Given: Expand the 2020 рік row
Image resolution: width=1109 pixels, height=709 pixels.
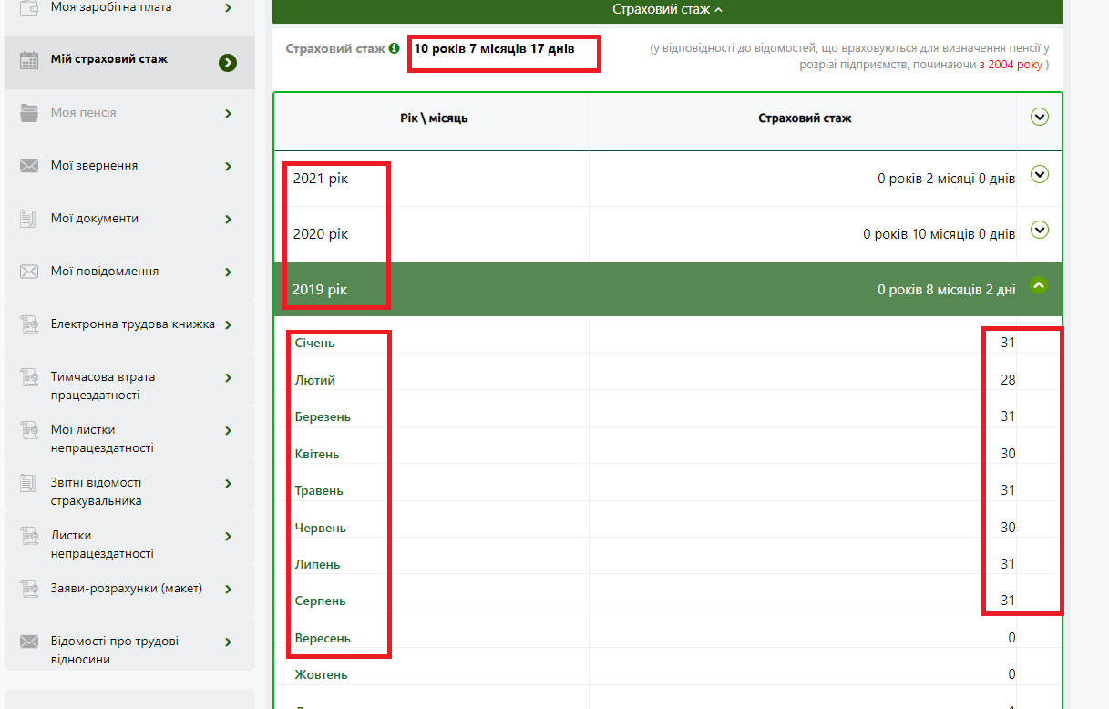Looking at the screenshot, I should coord(1039,230).
